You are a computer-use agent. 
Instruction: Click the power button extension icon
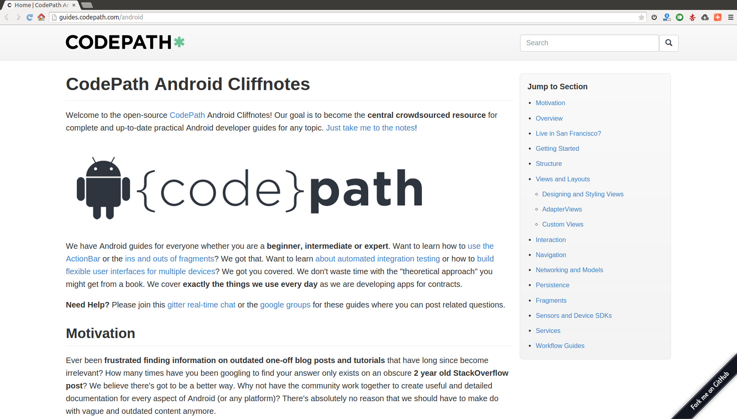[x=654, y=17]
